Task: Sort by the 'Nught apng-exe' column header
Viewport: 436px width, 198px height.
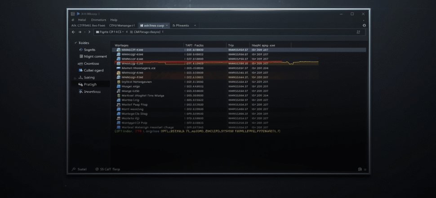Action: [263, 45]
